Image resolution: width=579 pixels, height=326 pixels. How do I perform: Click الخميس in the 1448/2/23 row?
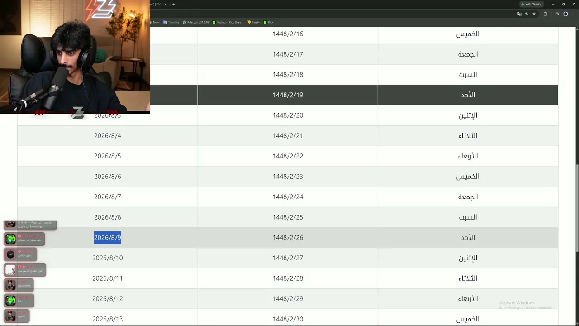(x=468, y=177)
